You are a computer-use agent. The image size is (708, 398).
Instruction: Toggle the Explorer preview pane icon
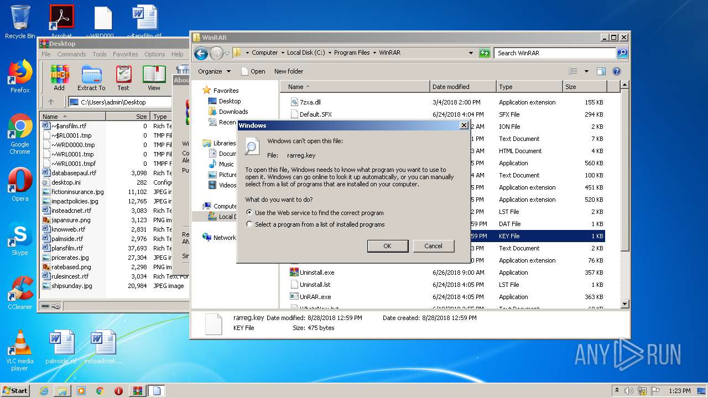tap(601, 71)
